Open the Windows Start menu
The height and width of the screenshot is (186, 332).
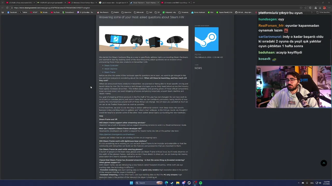131,183
